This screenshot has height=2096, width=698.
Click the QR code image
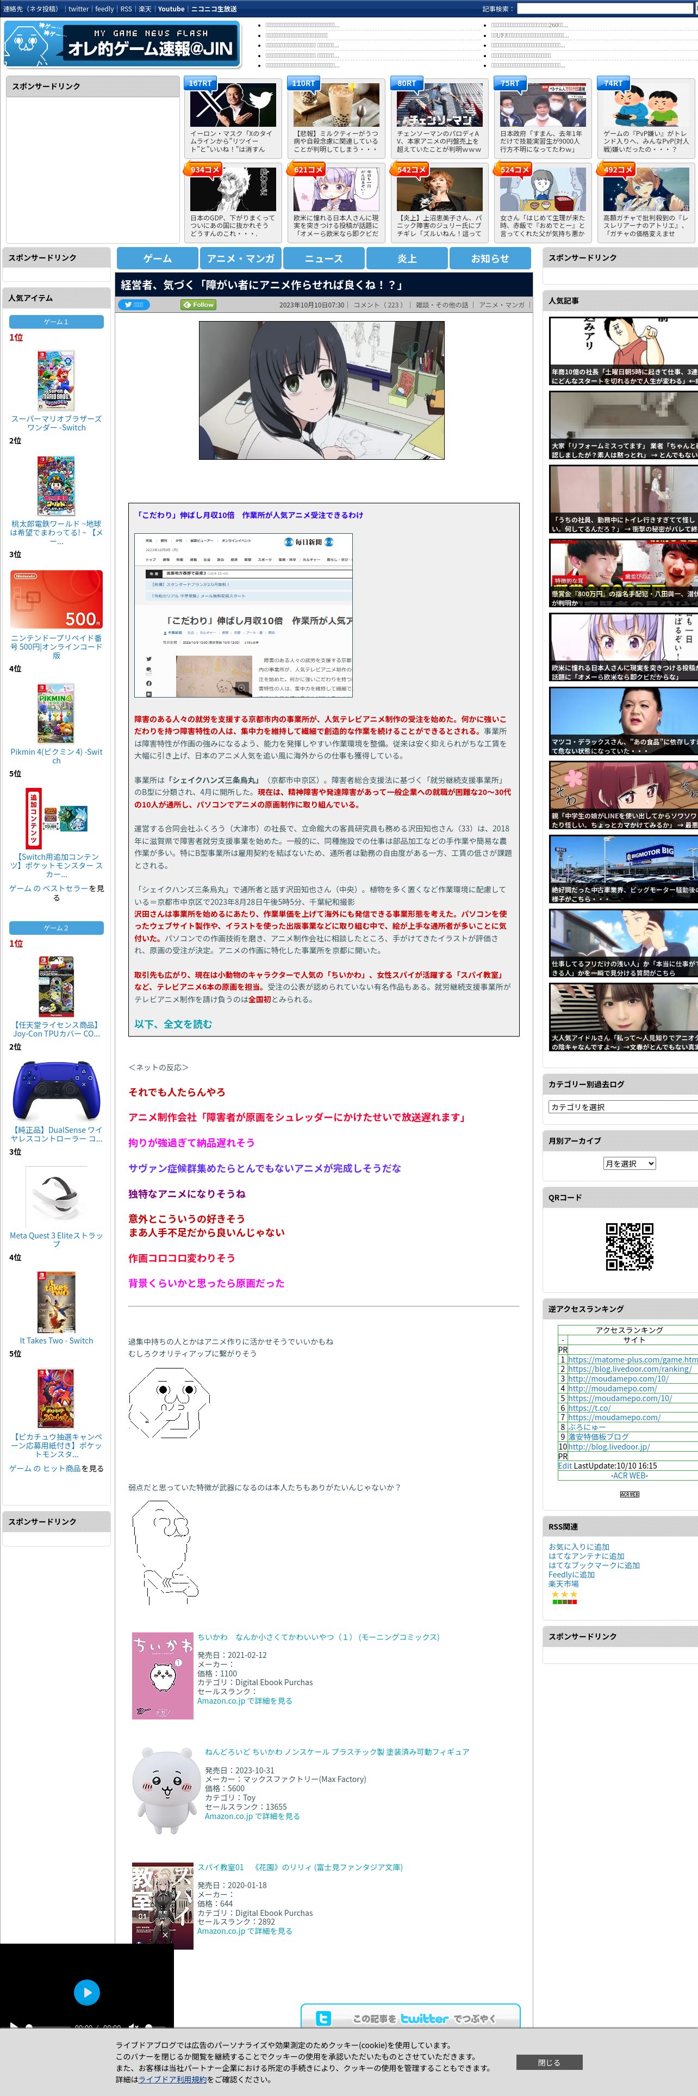click(x=630, y=1246)
